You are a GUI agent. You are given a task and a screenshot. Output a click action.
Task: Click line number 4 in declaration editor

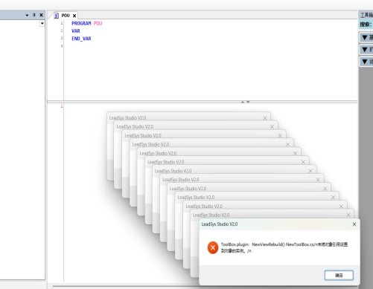tap(62, 46)
